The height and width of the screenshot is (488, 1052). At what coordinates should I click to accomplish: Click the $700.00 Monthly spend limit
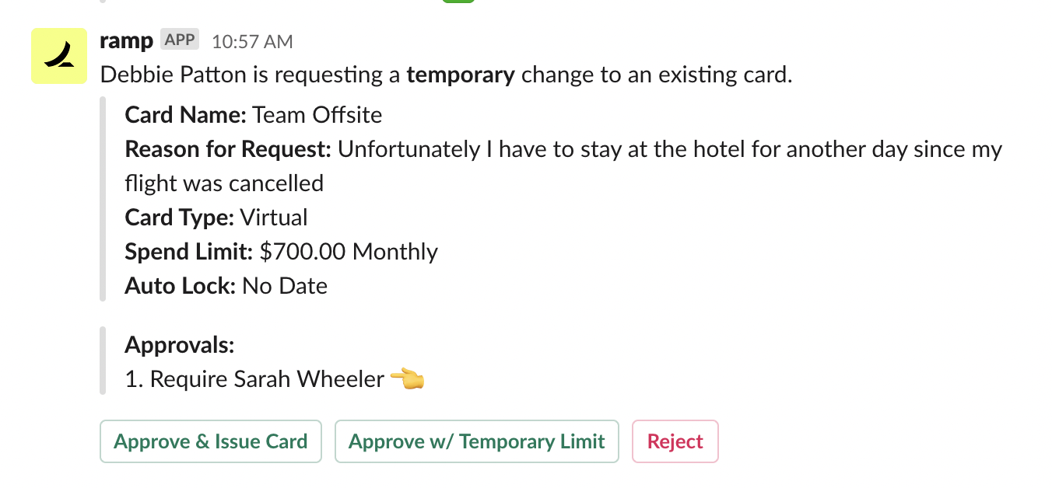pos(349,252)
